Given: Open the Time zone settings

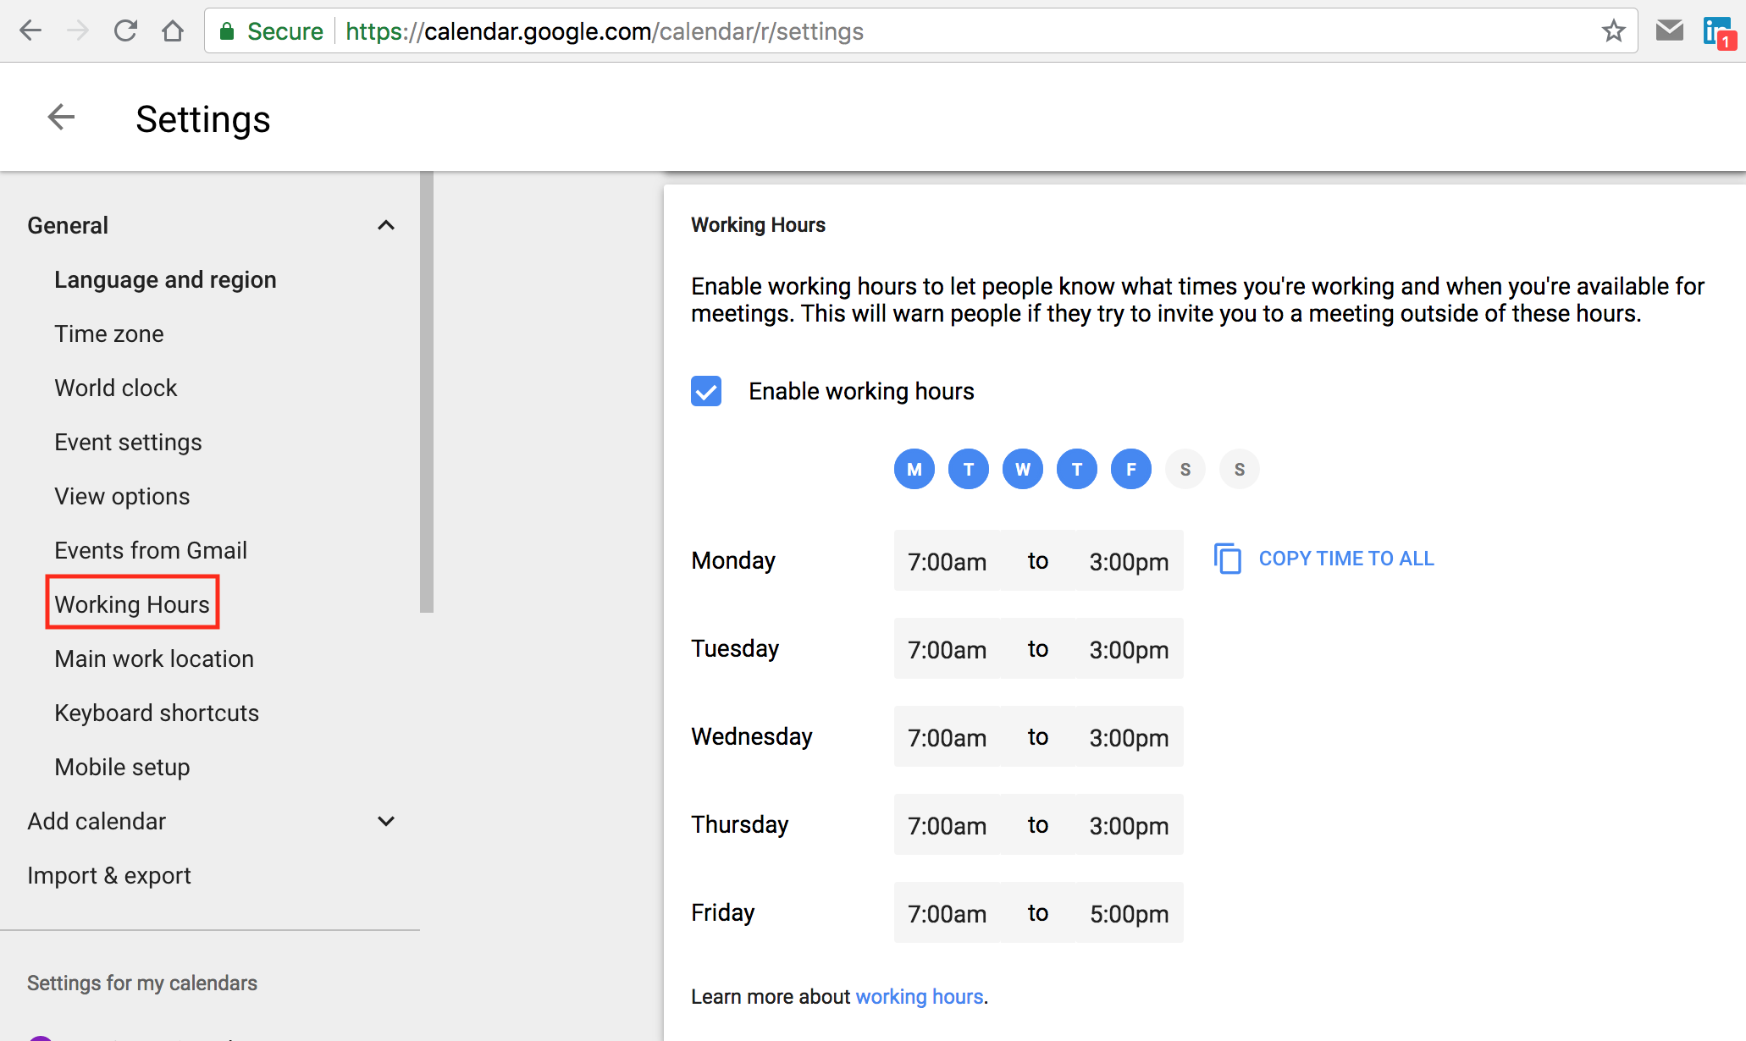Looking at the screenshot, I should 108,333.
